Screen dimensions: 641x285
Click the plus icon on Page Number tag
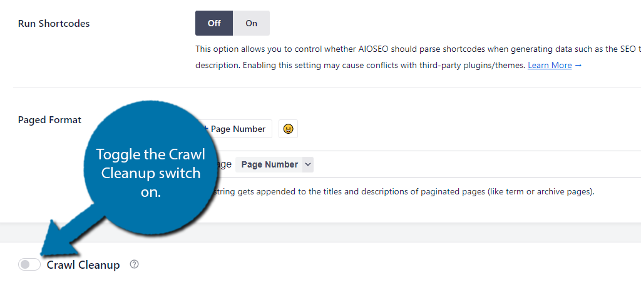coord(207,129)
